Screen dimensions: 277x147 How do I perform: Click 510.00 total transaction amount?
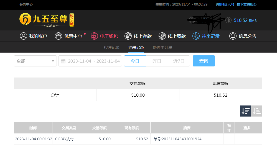[138, 95]
